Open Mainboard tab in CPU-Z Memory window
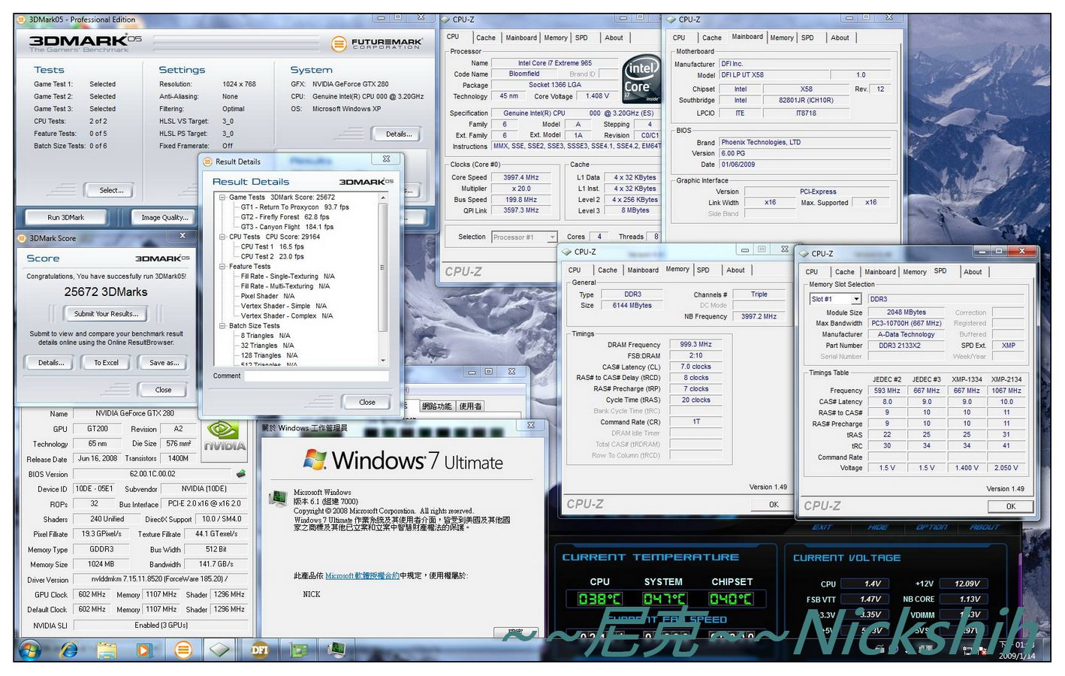Image resolution: width=1065 pixels, height=676 pixels. (643, 270)
